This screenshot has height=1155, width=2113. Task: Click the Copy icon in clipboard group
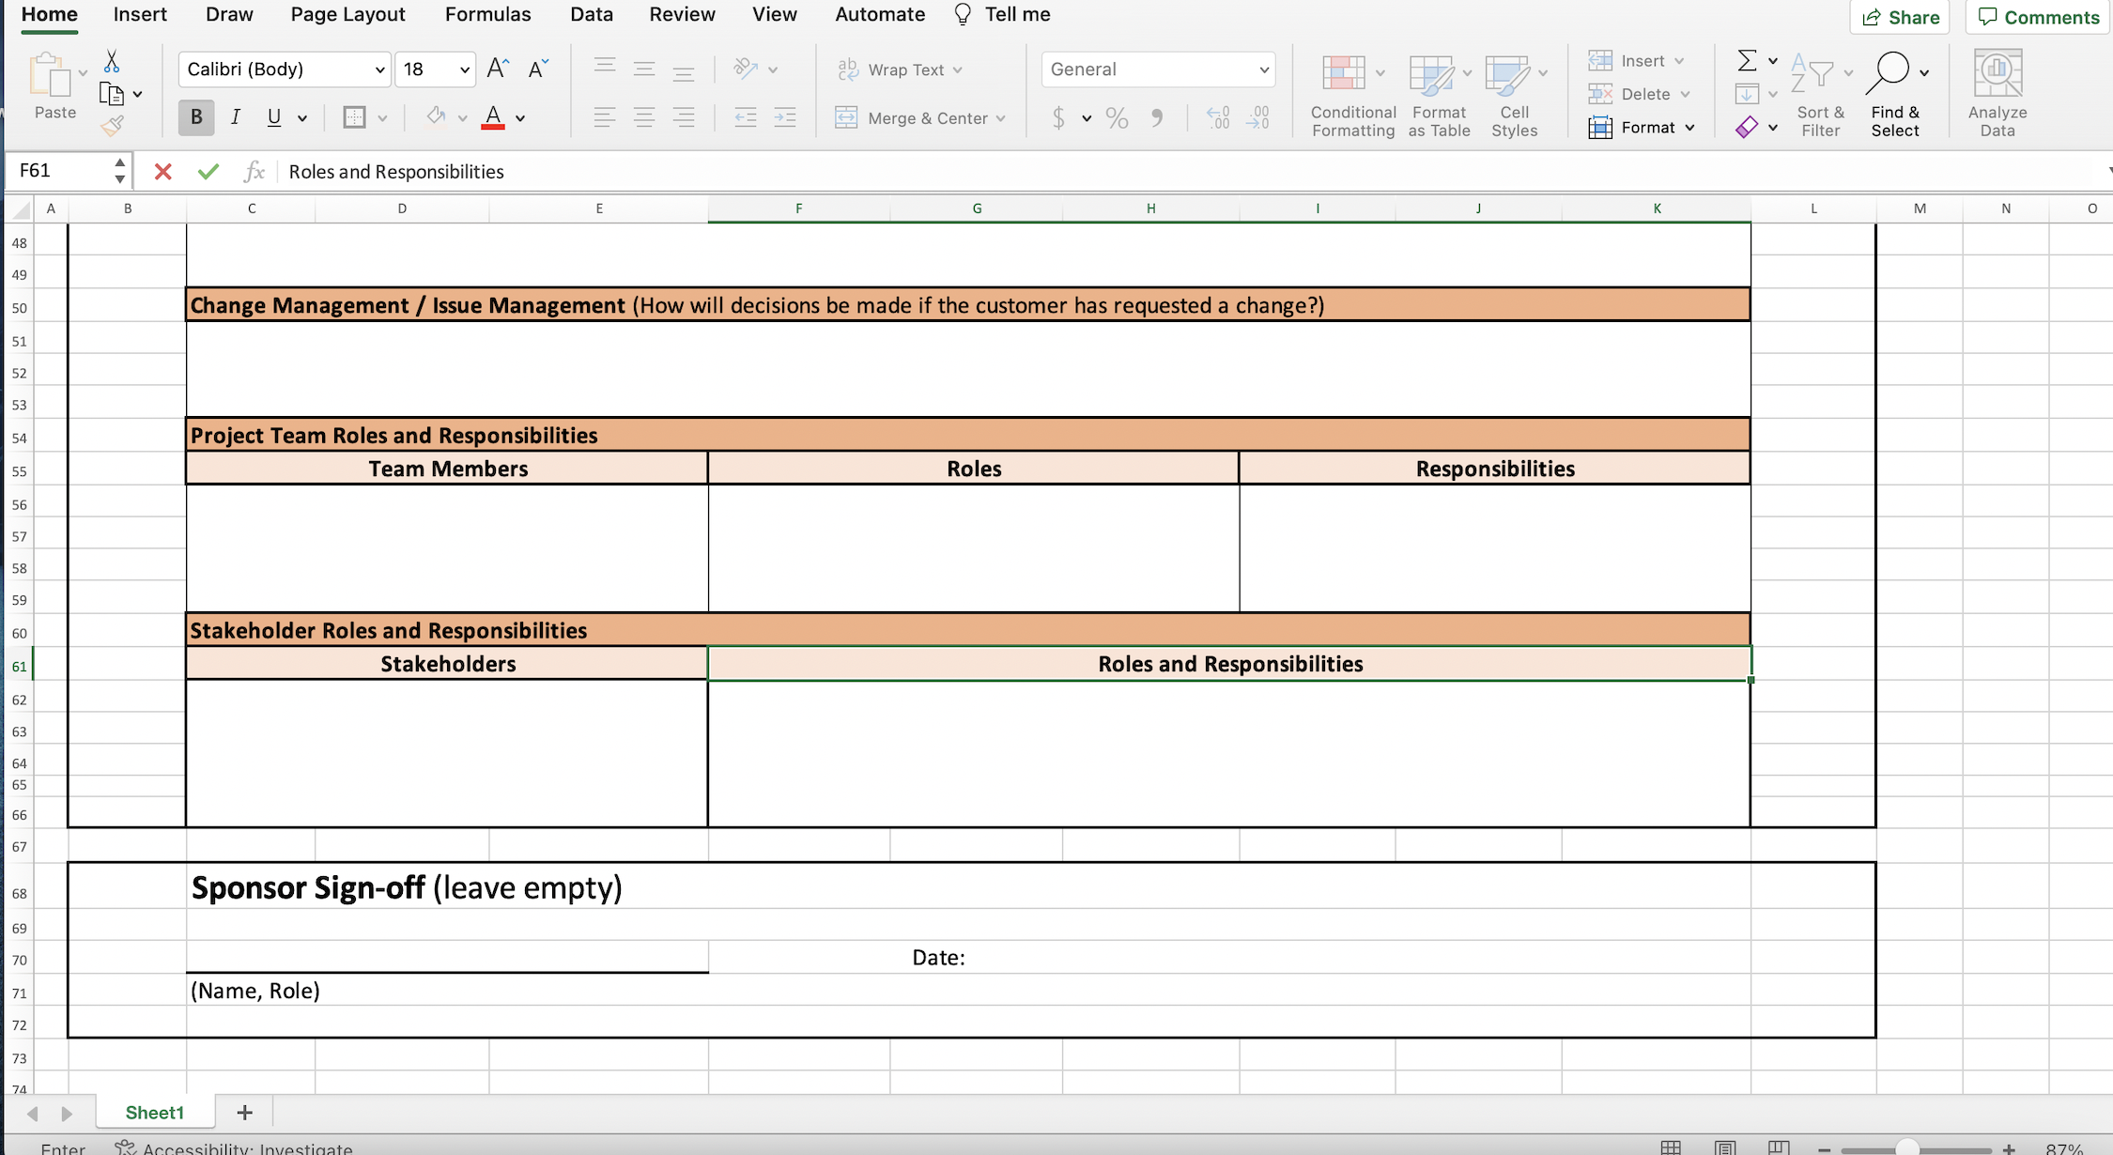(112, 94)
